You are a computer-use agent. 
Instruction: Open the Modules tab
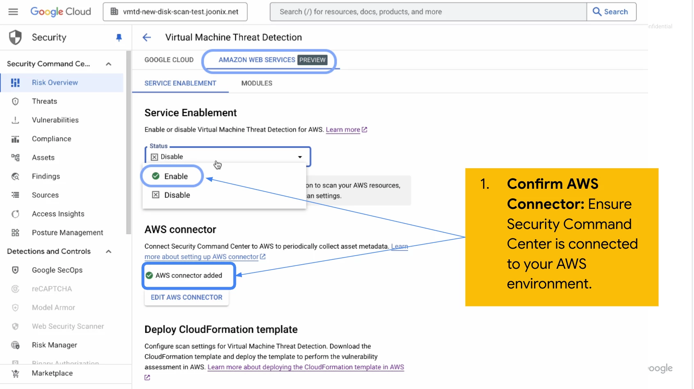[257, 83]
